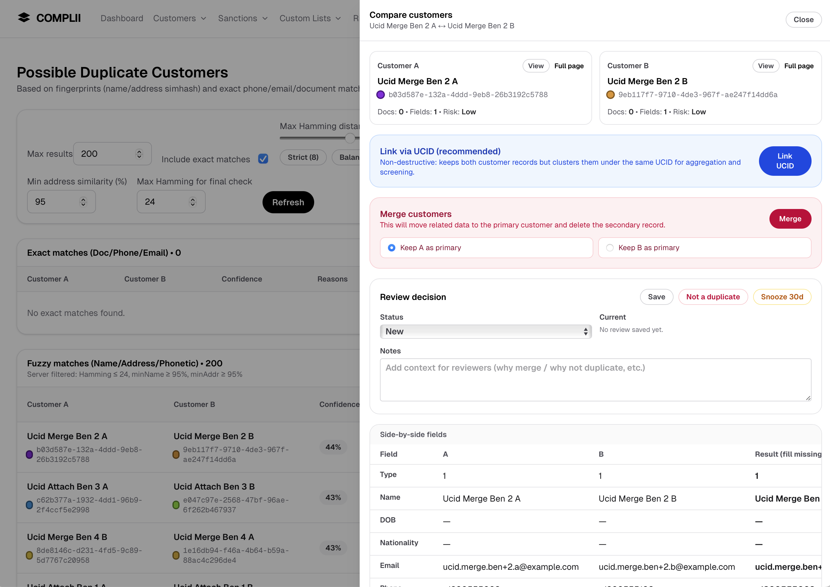This screenshot has width=830, height=587.
Task: Click the COMPLII logo icon
Action: [23, 18]
